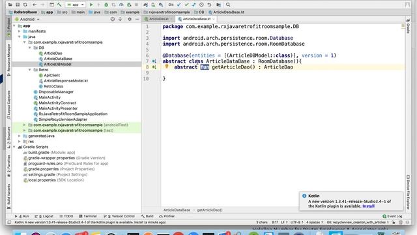Click the Stop square icon in toolbar
Screen dimensions: 417x235
tap(136, 5)
